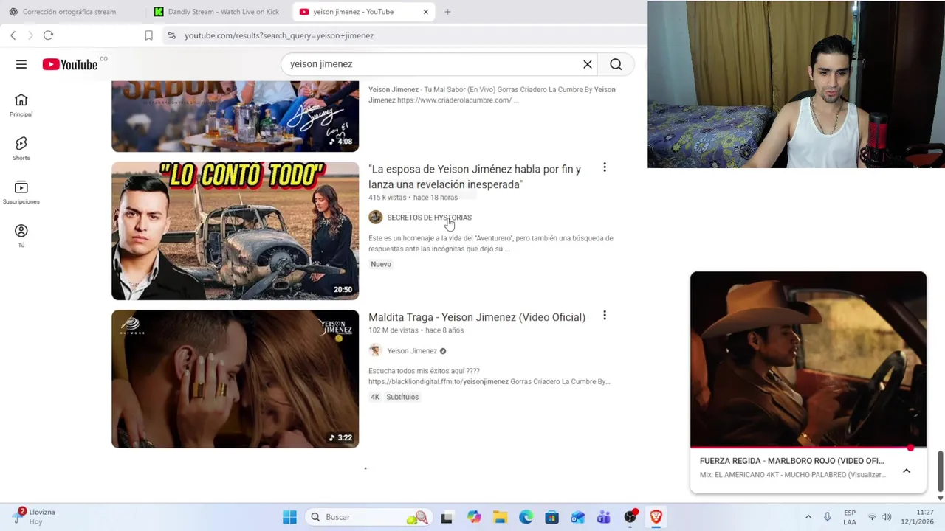Image resolution: width=945 pixels, height=531 pixels.
Task: Click the browser address bar URL
Action: (x=279, y=35)
